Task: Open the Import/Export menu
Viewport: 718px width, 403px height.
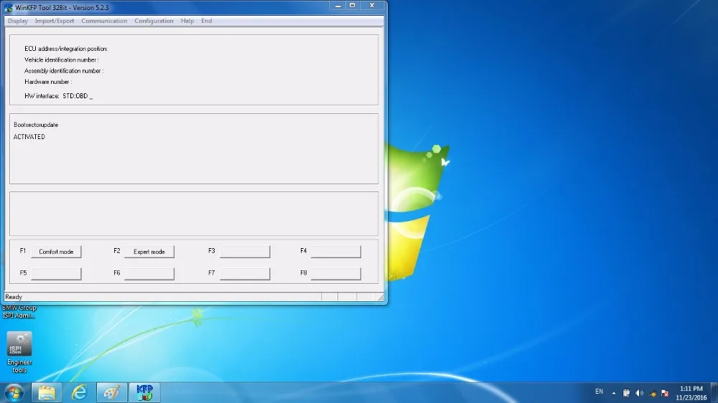Action: [x=55, y=21]
